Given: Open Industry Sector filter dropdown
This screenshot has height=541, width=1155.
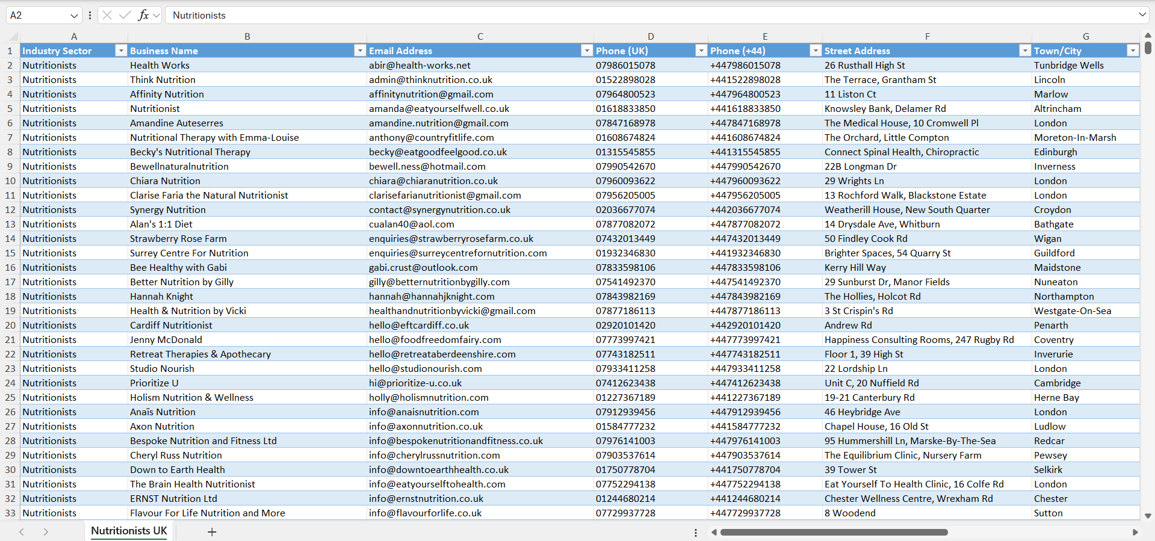Looking at the screenshot, I should point(121,51).
